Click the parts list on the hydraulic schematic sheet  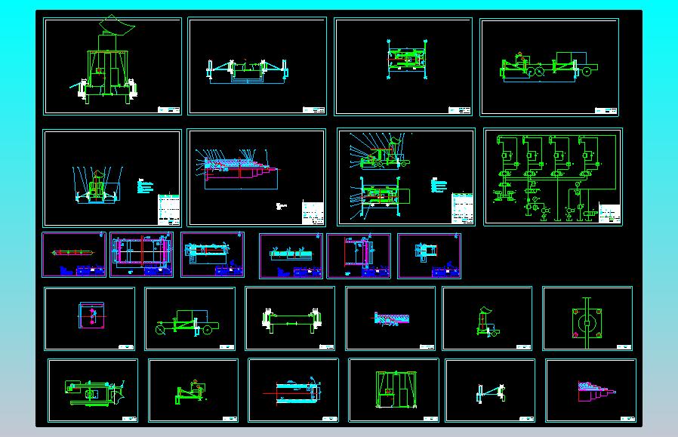coord(610,213)
